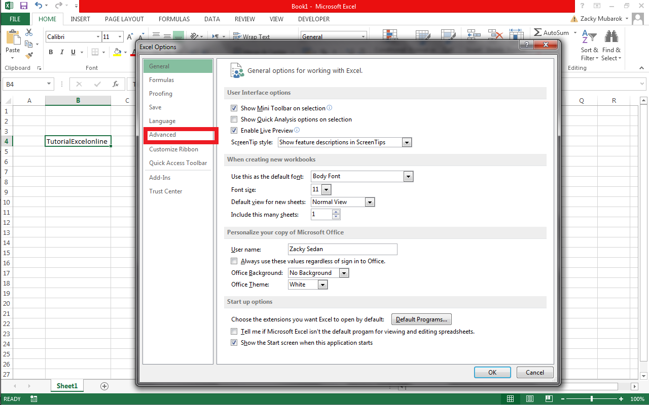This screenshot has width=649, height=405.
Task: Open the Office Theme dropdown
Action: pyautogui.click(x=323, y=285)
